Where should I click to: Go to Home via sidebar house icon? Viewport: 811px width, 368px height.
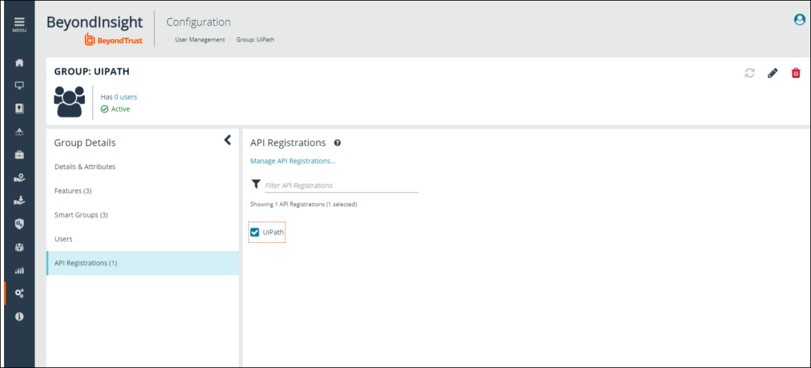[19, 62]
